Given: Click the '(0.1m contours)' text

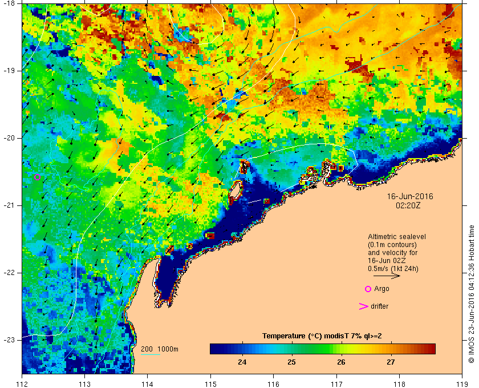Looking at the screenshot, I should click(x=392, y=245).
